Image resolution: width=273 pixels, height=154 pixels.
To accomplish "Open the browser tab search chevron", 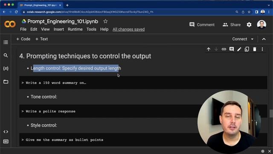I will point(269,5).
